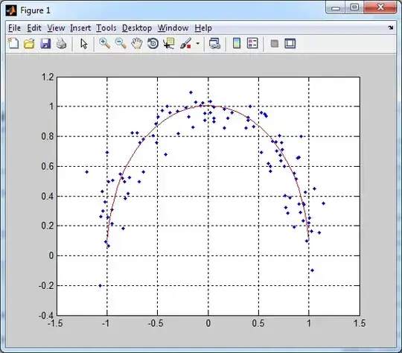The image size is (402, 353).
Task: Open the Help menu
Action: 203,28
